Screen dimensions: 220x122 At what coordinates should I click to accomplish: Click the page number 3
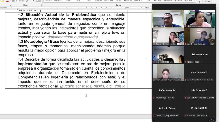[x=86, y=95]
